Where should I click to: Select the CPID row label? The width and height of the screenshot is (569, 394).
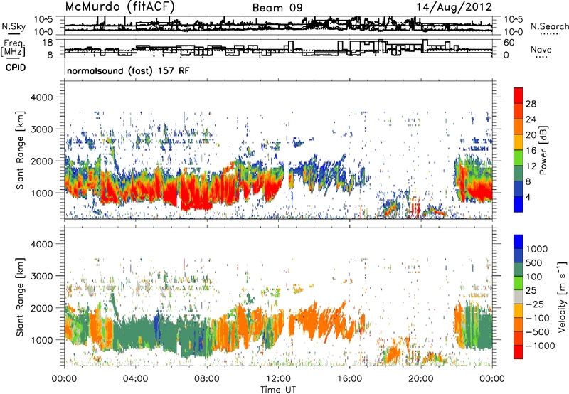(16, 68)
